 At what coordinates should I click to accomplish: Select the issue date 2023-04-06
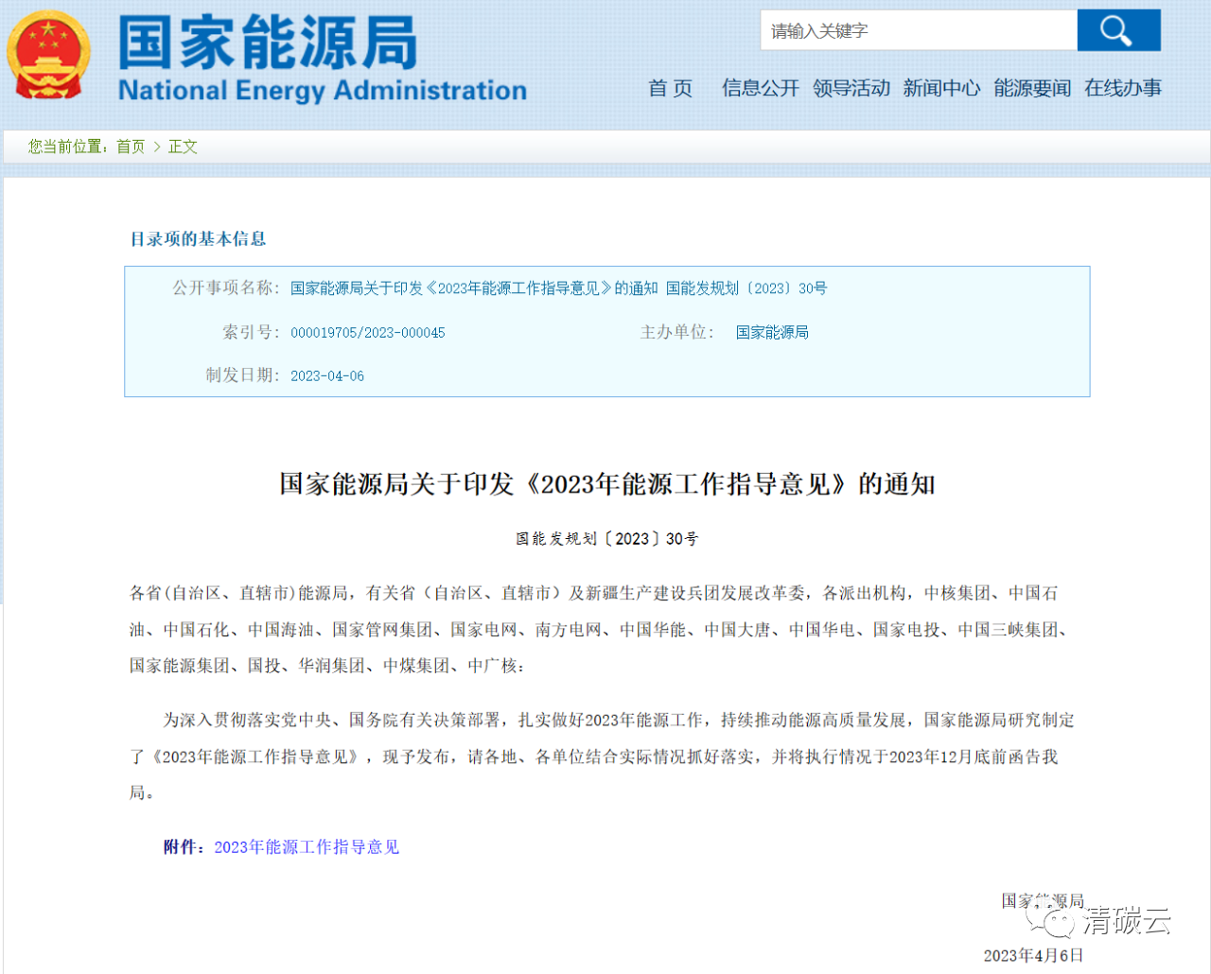point(327,376)
